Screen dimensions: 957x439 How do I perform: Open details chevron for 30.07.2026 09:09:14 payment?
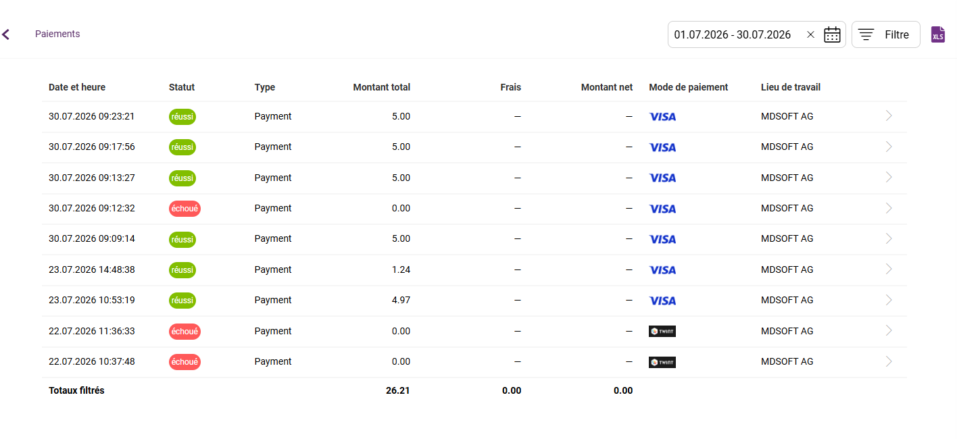point(889,238)
